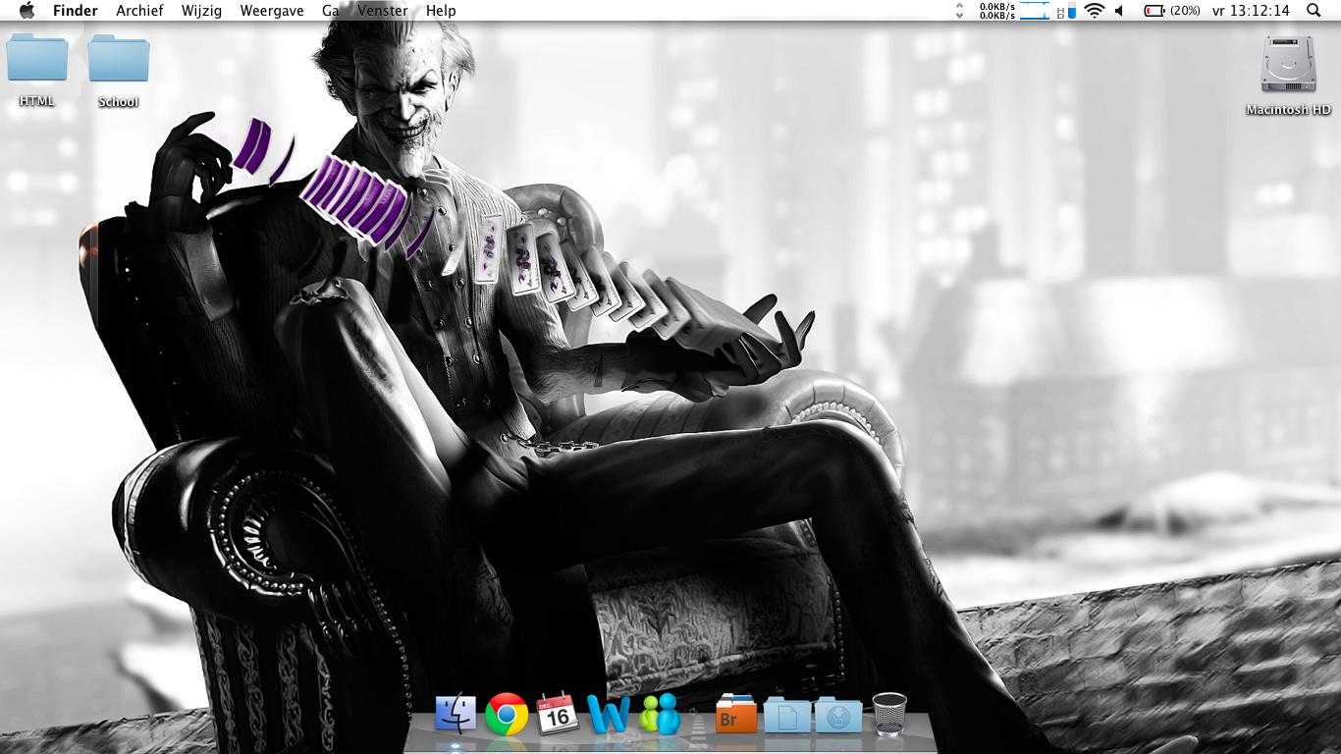Image resolution: width=1341 pixels, height=754 pixels.
Task: Launch Google Chrome from the Dock
Action: pos(507,714)
